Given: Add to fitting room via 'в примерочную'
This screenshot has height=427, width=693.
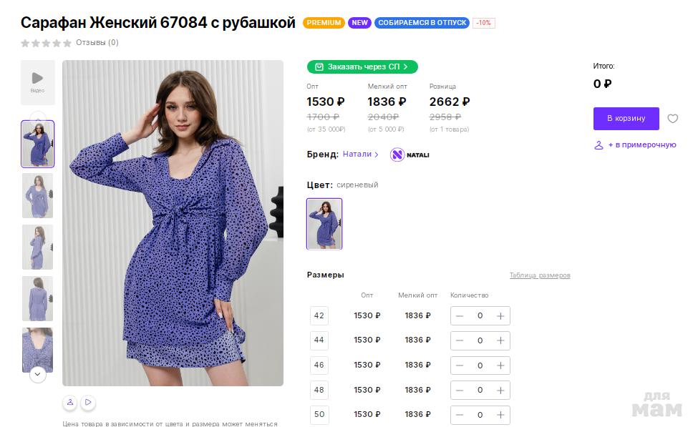Looking at the screenshot, I should coord(635,145).
